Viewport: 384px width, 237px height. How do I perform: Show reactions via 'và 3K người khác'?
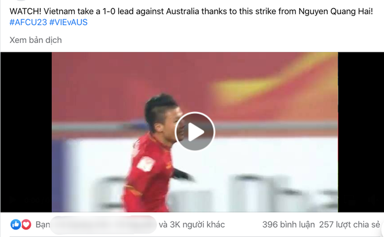[192, 225]
